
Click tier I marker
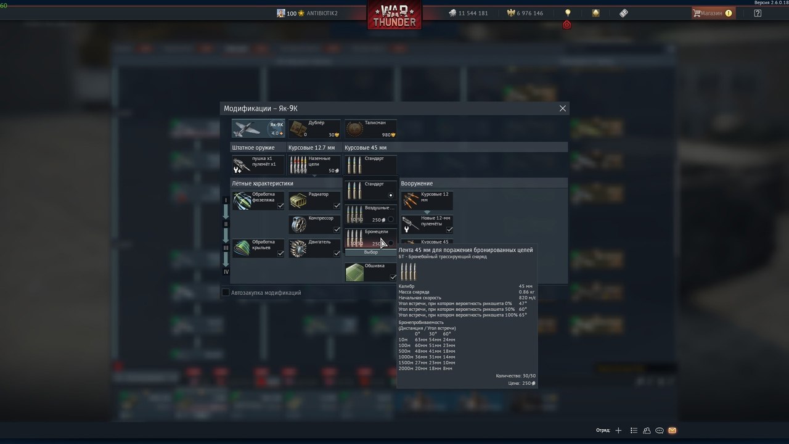[226, 200]
